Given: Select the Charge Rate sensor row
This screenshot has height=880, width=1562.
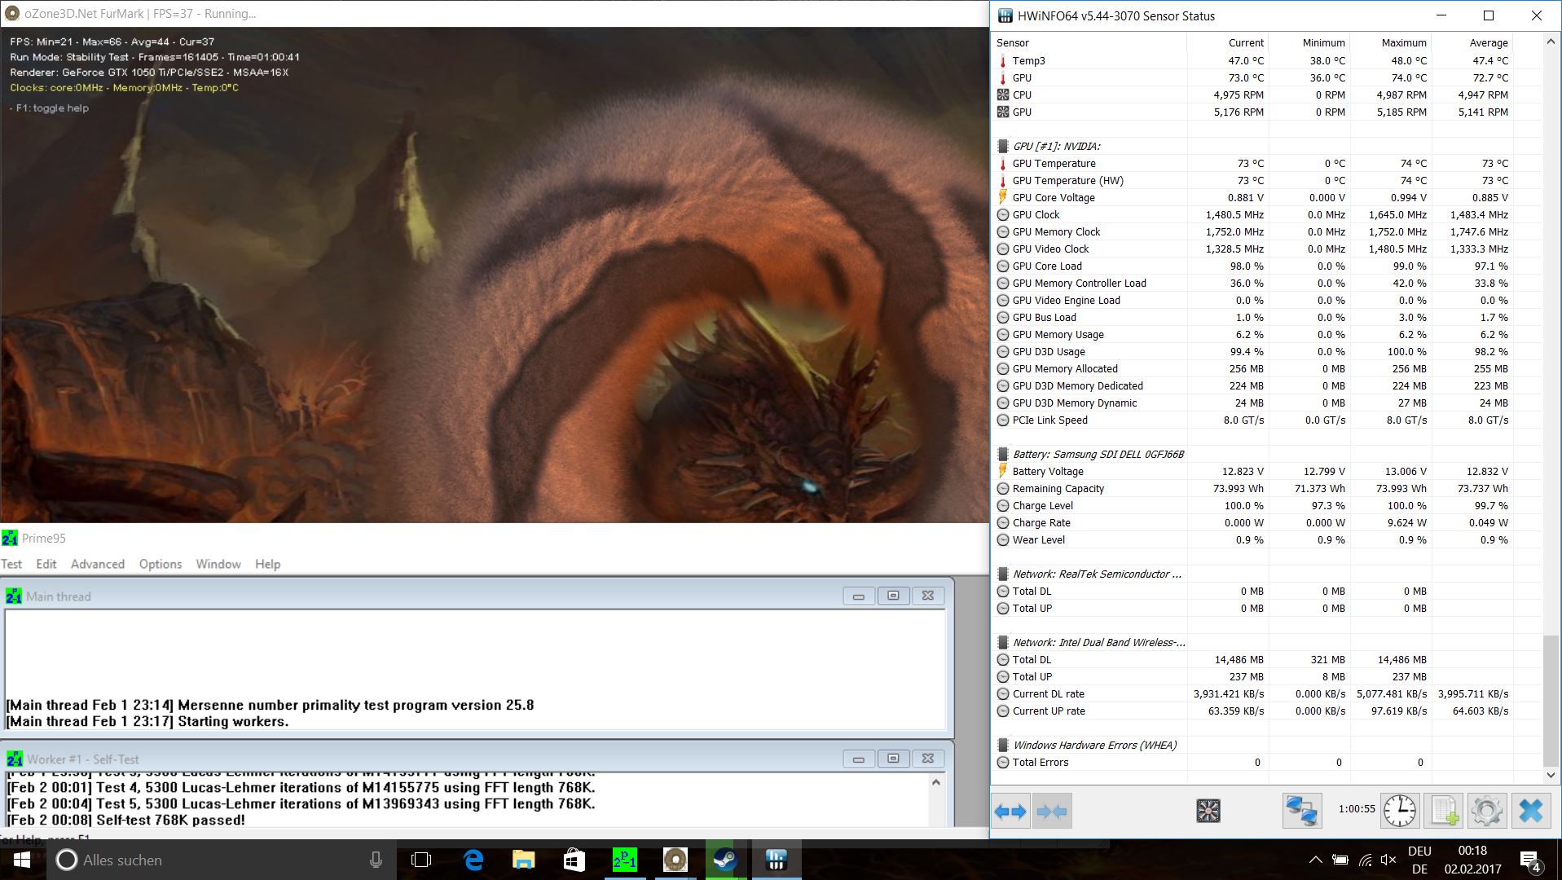Looking at the screenshot, I should point(1265,522).
